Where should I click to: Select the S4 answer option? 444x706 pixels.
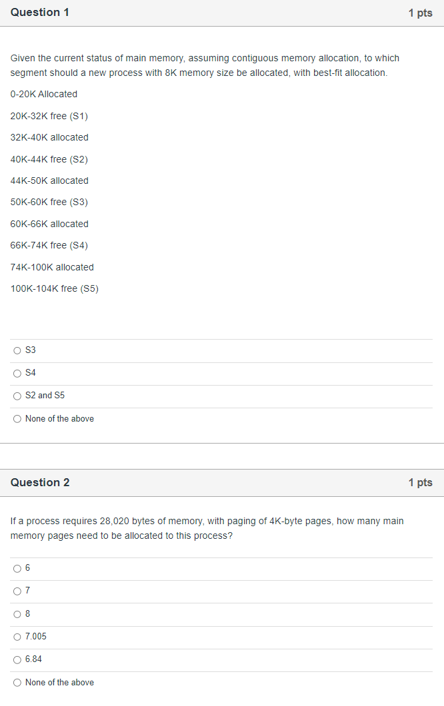point(17,373)
